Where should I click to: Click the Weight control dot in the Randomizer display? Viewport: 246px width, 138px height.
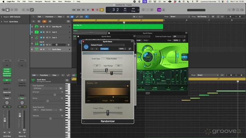tap(113, 97)
